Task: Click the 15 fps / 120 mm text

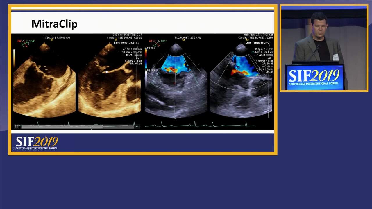Action: click(x=264, y=49)
